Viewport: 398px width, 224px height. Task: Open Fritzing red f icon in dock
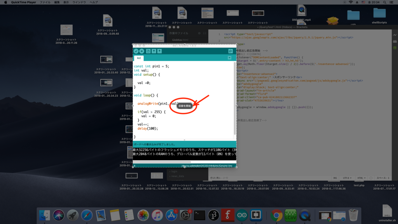[227, 215]
